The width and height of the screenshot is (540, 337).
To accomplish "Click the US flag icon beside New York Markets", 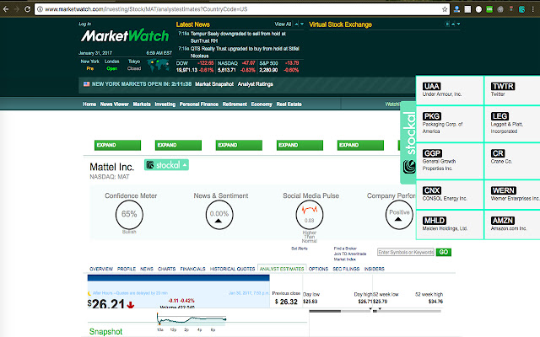I will click(86, 84).
